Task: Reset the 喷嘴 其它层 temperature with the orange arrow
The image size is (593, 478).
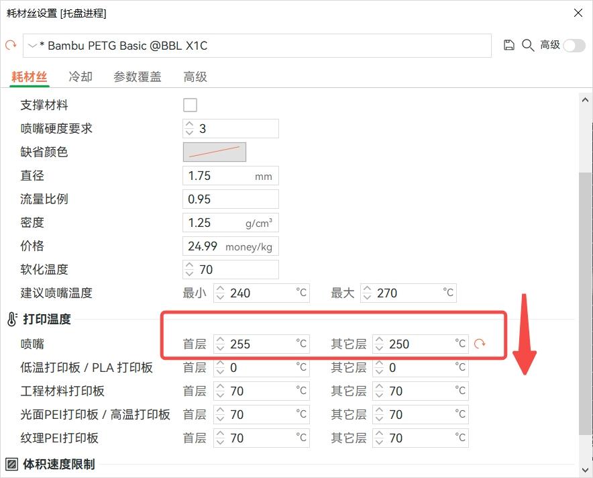Action: 480,344
